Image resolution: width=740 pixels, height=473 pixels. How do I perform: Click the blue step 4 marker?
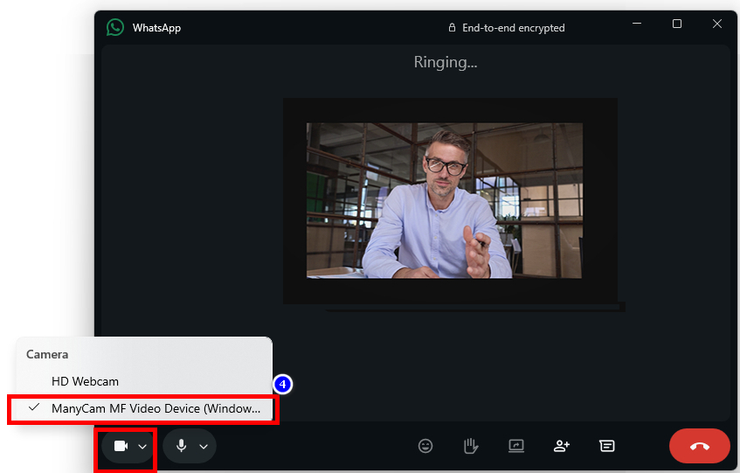point(282,384)
